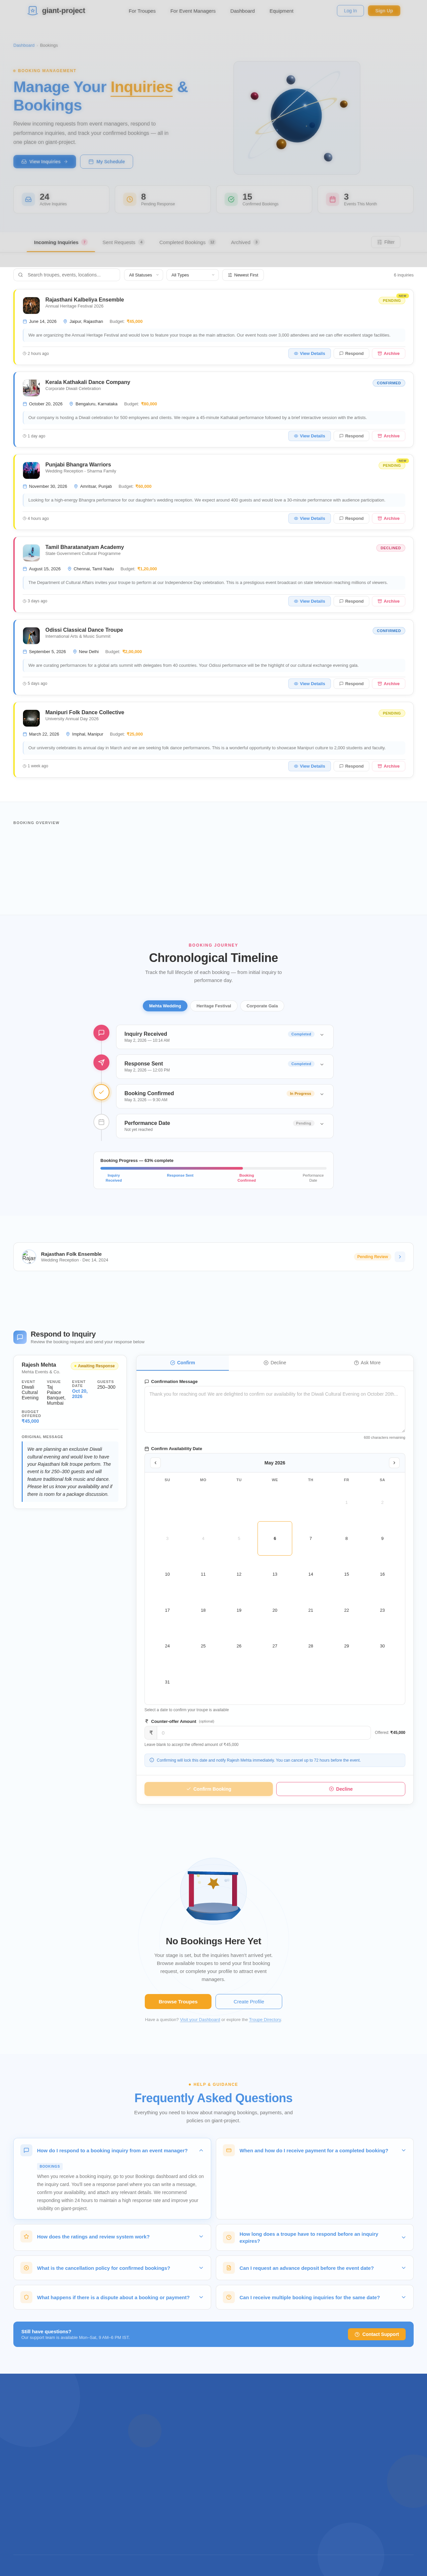Click the Active Inquiries stat card icon

coord(28,199)
